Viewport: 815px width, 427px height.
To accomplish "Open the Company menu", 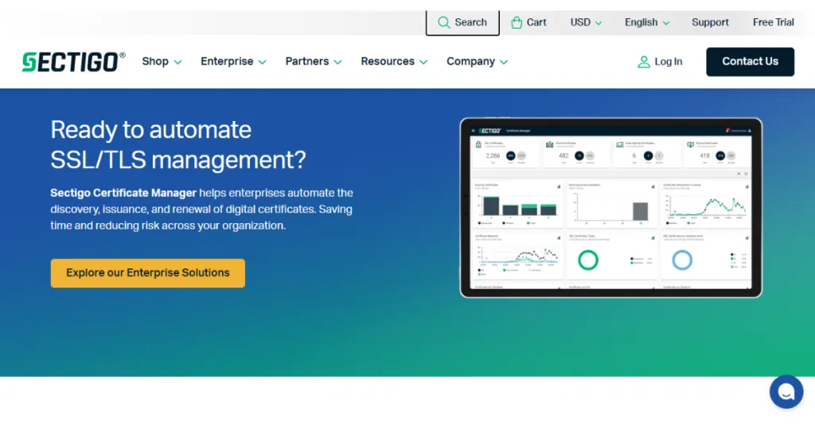I will [x=477, y=61].
